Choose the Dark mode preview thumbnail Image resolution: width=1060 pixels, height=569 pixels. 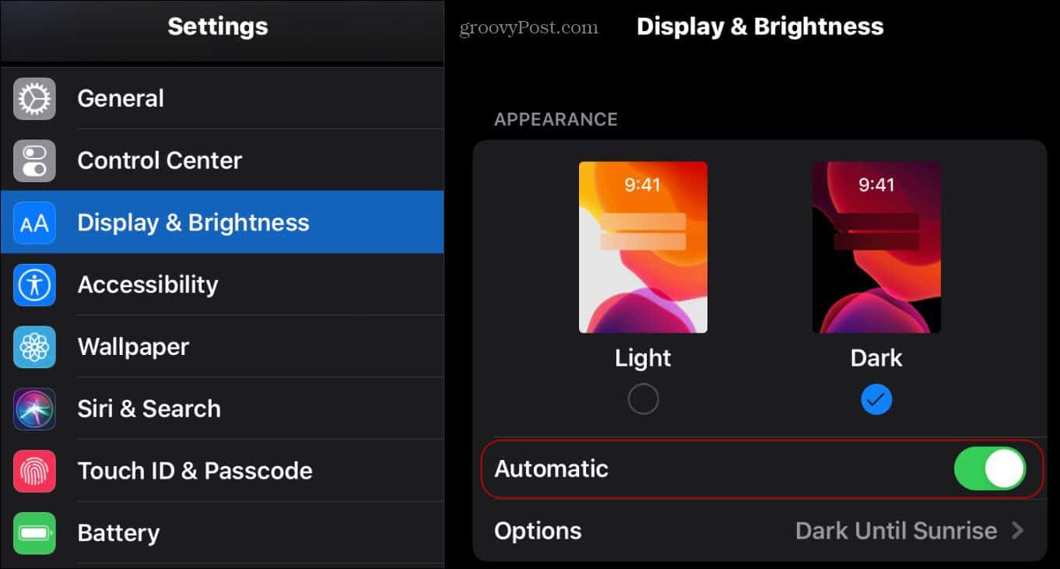pyautogui.click(x=876, y=248)
